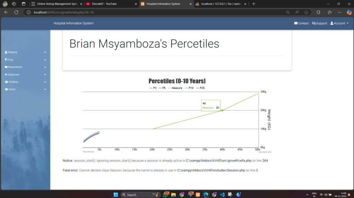Image resolution: width=354 pixels, height=198 pixels.
Task: Open Telegram from the taskbar
Action: (190, 195)
